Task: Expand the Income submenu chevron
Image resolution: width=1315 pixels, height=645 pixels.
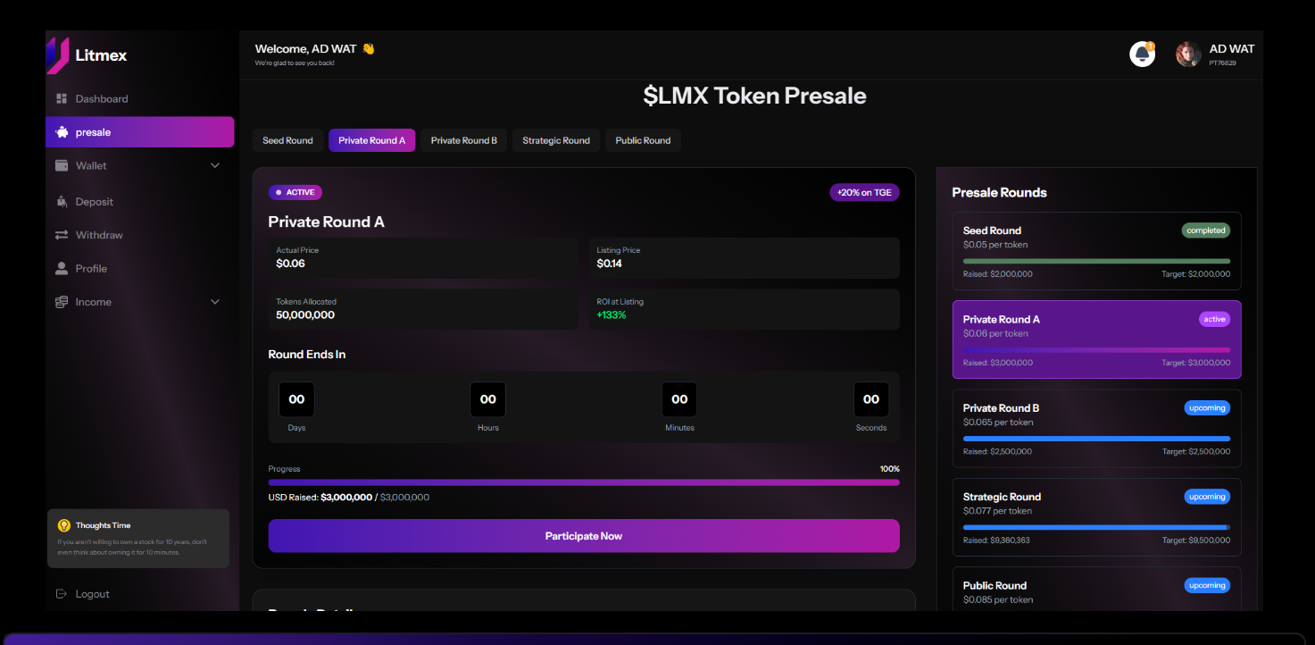Action: [214, 302]
